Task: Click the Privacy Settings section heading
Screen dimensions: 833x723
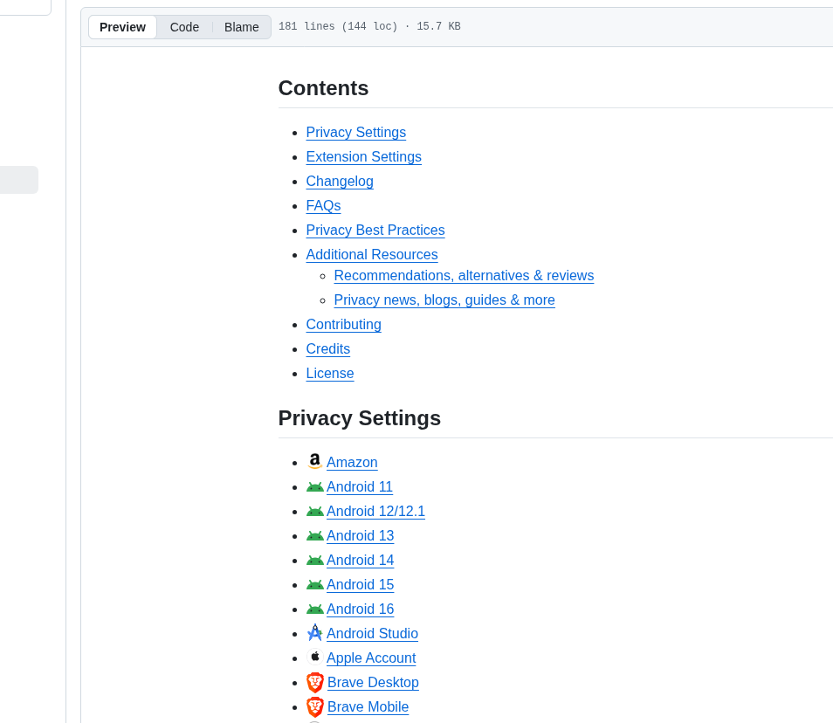Action: [360, 418]
